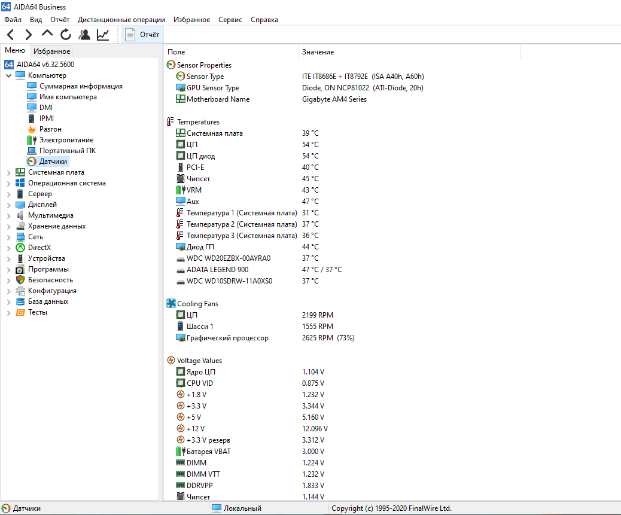Switch to the Избранное tab in left panel
Viewport: 621px width, 515px height.
click(51, 51)
